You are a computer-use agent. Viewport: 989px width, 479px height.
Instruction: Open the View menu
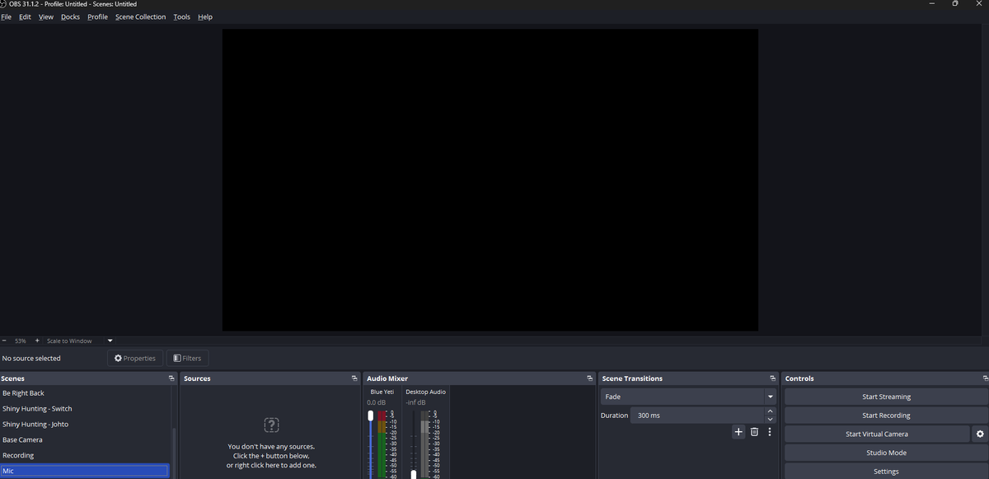46,16
